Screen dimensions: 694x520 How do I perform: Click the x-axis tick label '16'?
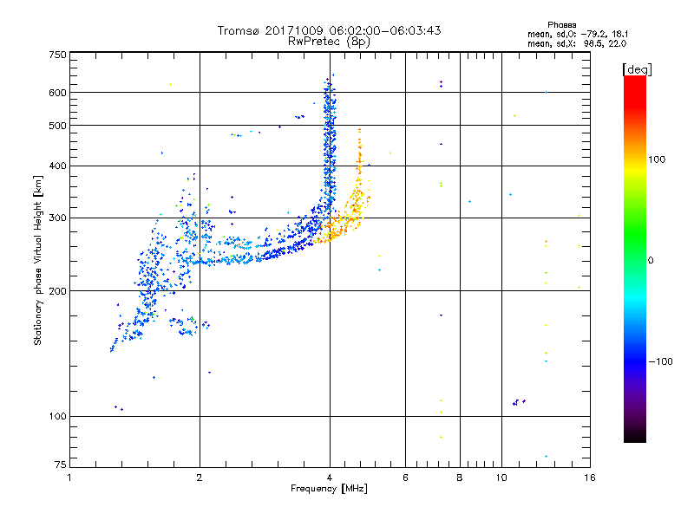click(x=590, y=478)
